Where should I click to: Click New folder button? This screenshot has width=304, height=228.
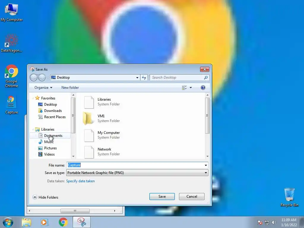tap(70, 88)
